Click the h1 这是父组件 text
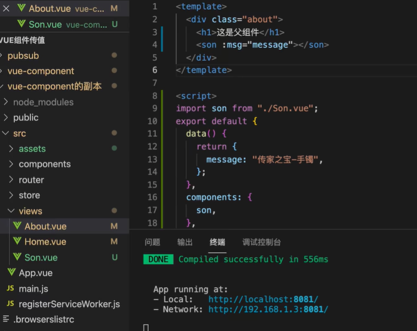The width and height of the screenshot is (417, 331). click(237, 32)
